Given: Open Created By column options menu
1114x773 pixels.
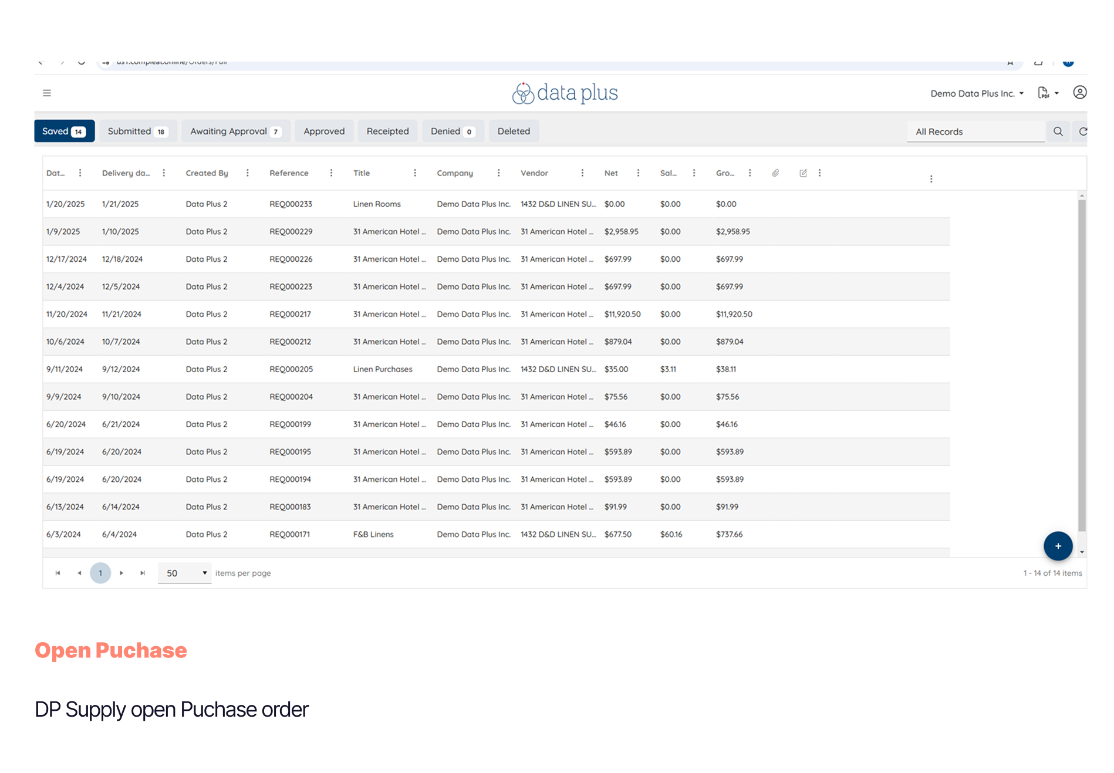Looking at the screenshot, I should [x=247, y=173].
